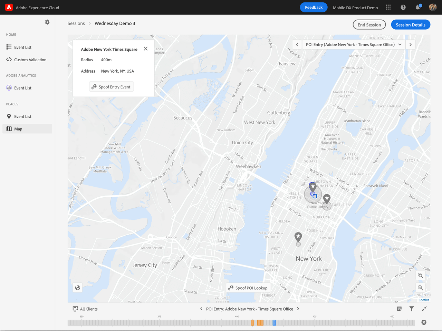Open the settings gear in the sidebar
The width and height of the screenshot is (442, 331).
(x=47, y=22)
